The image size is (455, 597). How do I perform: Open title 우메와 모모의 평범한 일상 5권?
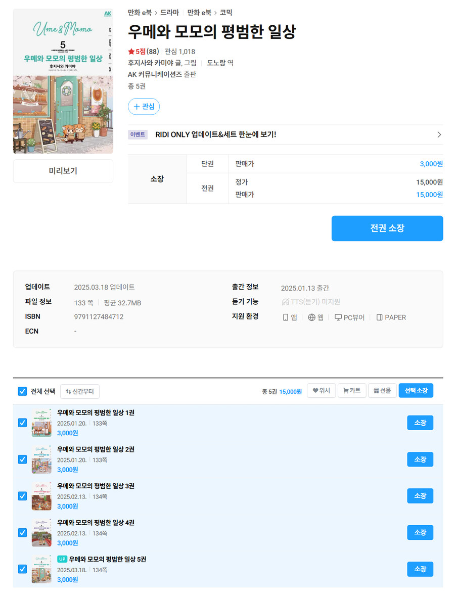tap(107, 559)
